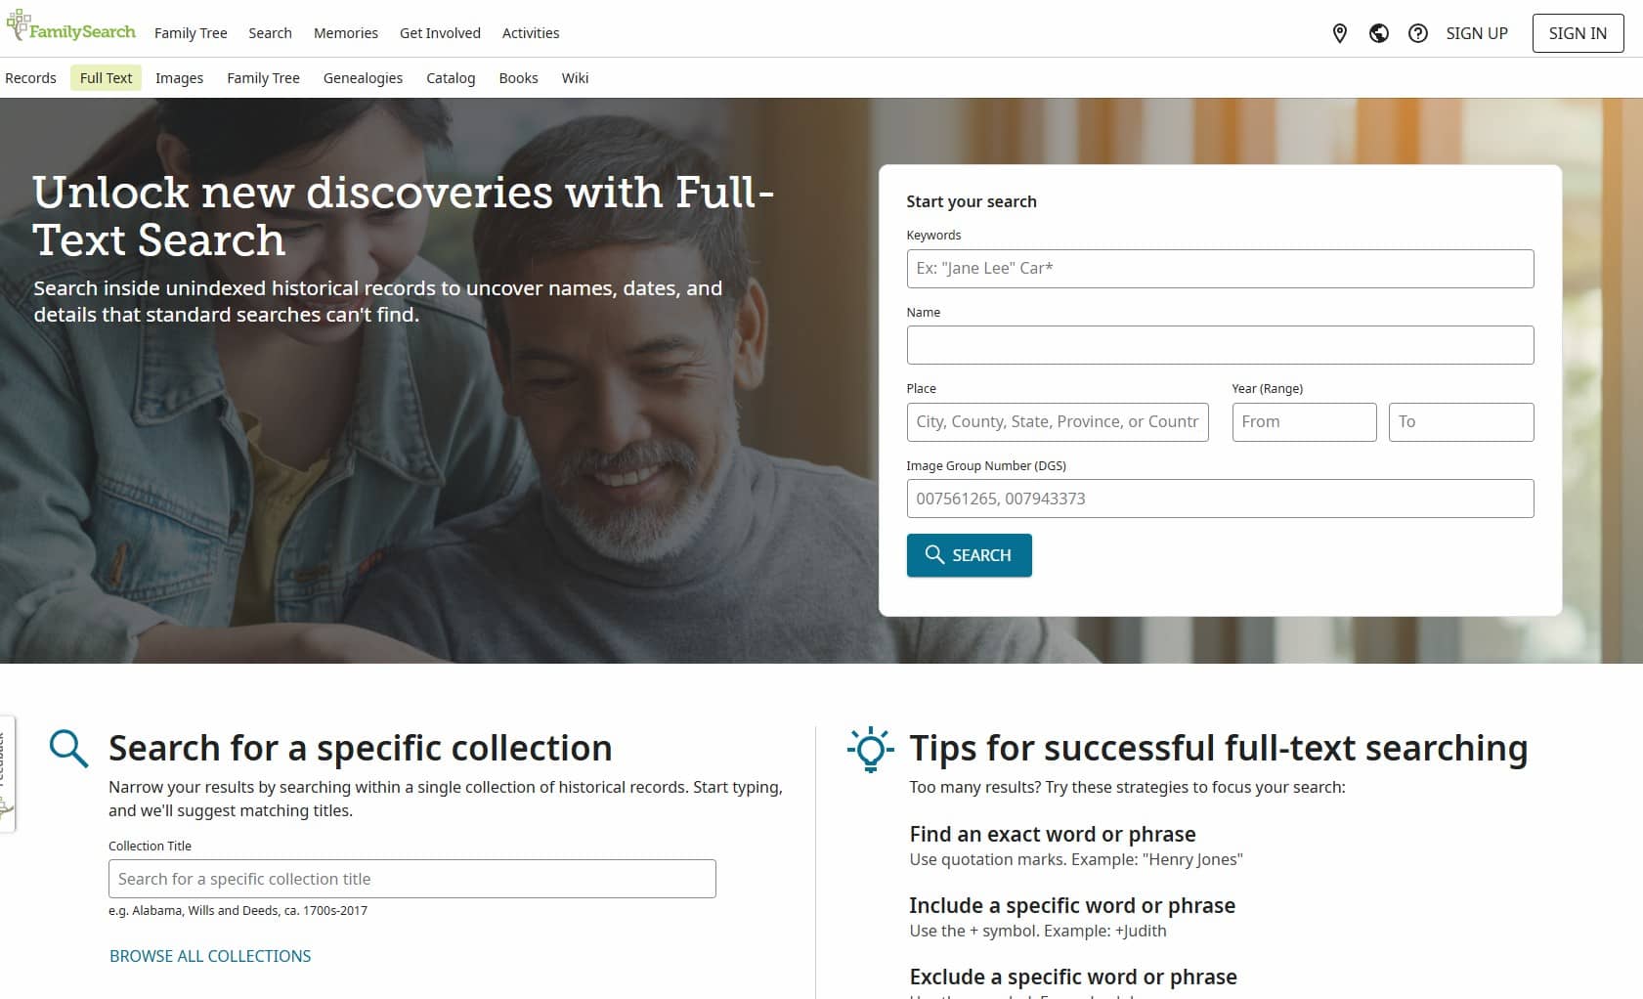Viewport: 1643px width, 999px height.
Task: Focus the Collection Title search box
Action: click(x=411, y=879)
